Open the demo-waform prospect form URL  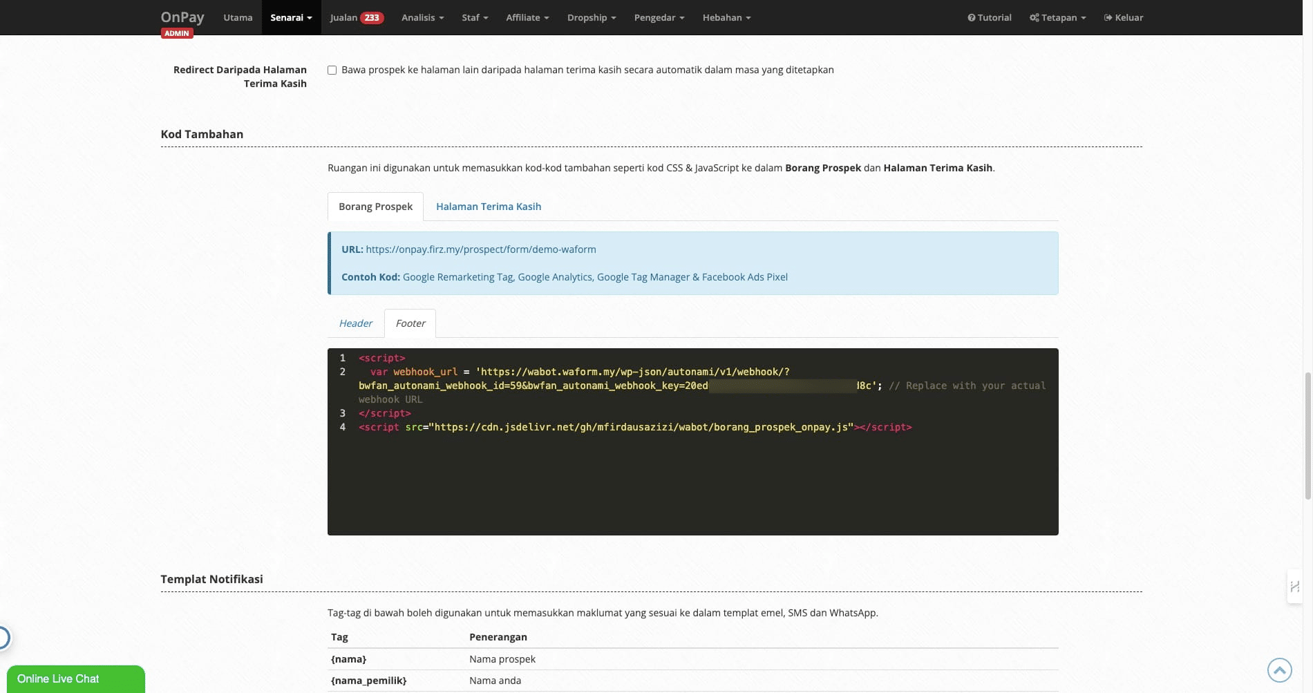point(481,249)
